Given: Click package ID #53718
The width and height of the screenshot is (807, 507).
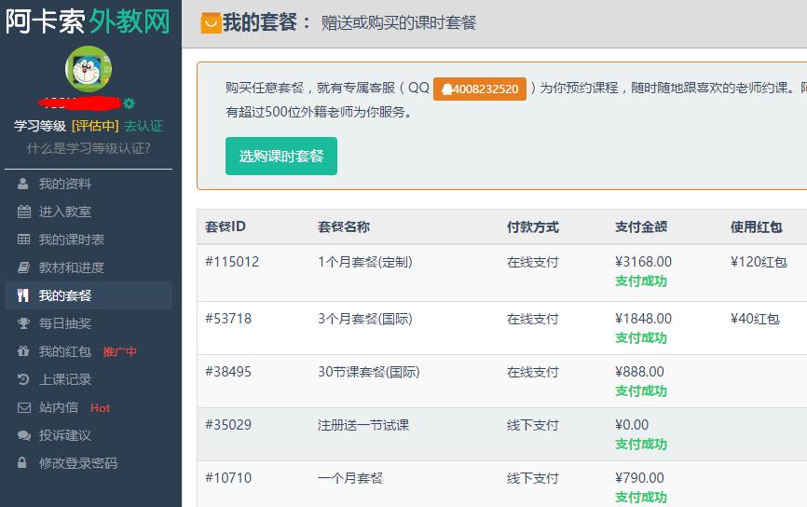Looking at the screenshot, I should tap(228, 319).
